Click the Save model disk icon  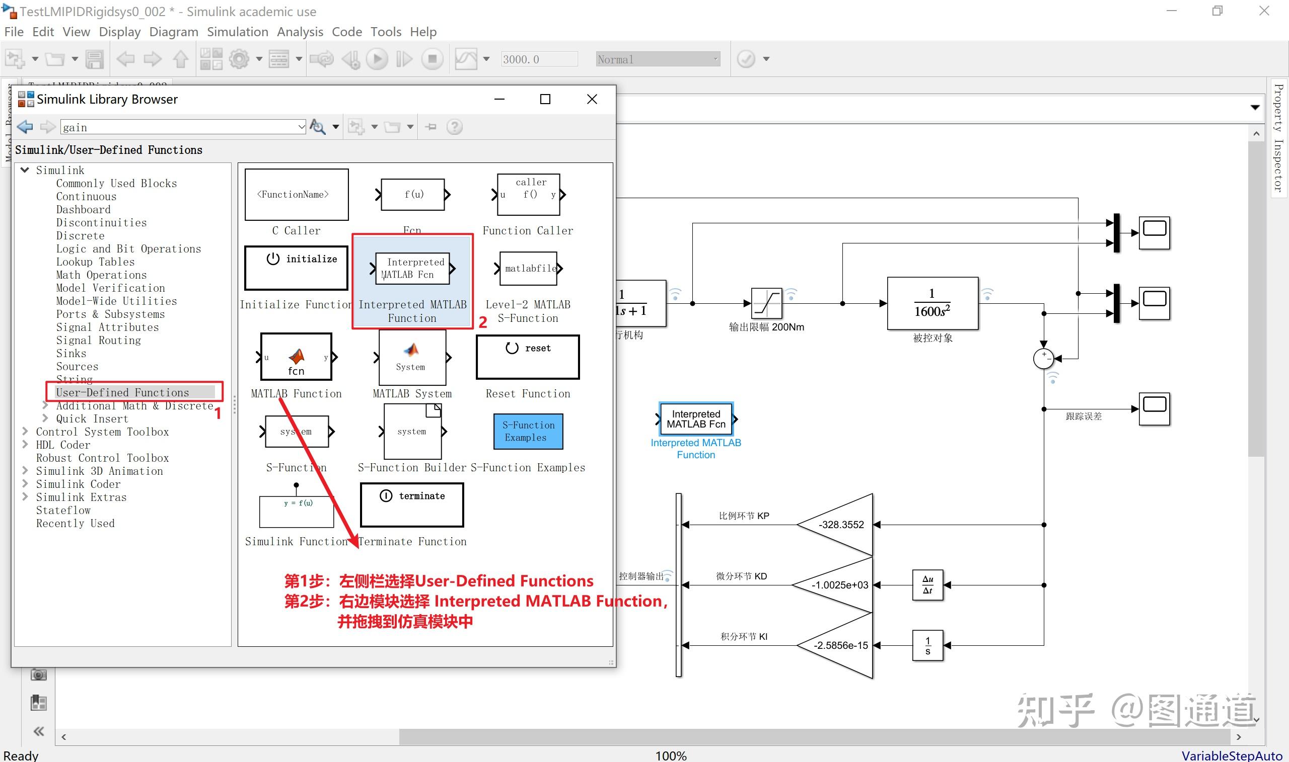[95, 59]
